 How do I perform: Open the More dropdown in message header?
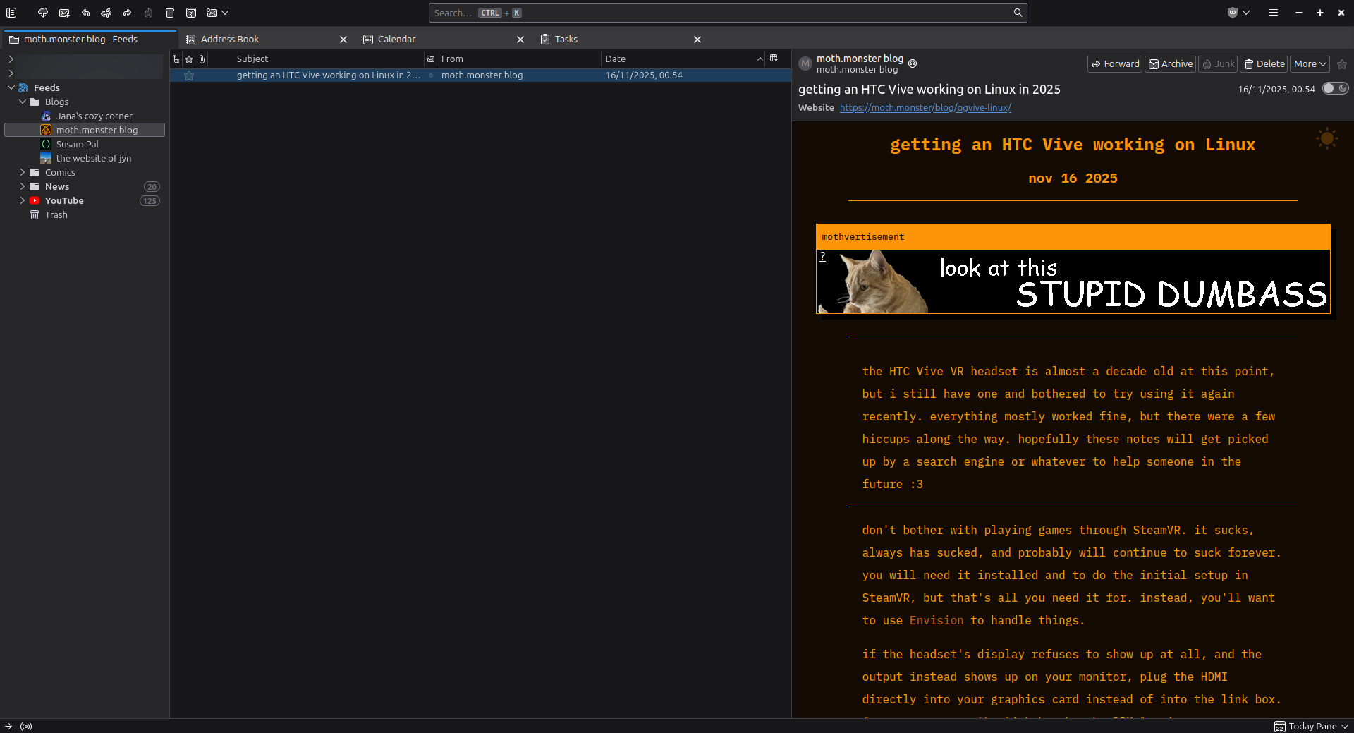1310,64
